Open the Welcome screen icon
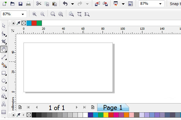Screen dimensions: 181x120 click(130, 4)
